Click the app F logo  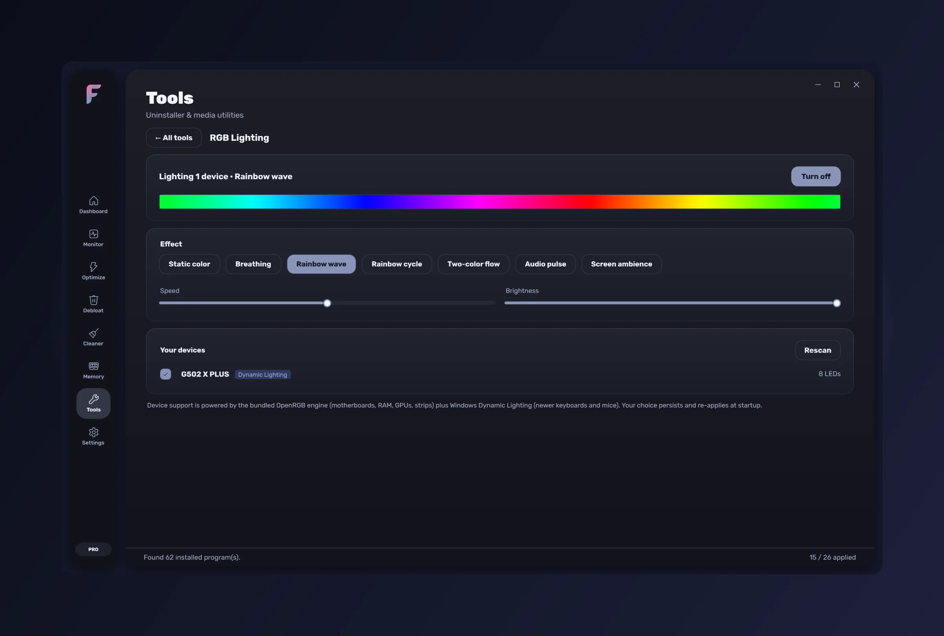click(x=93, y=94)
